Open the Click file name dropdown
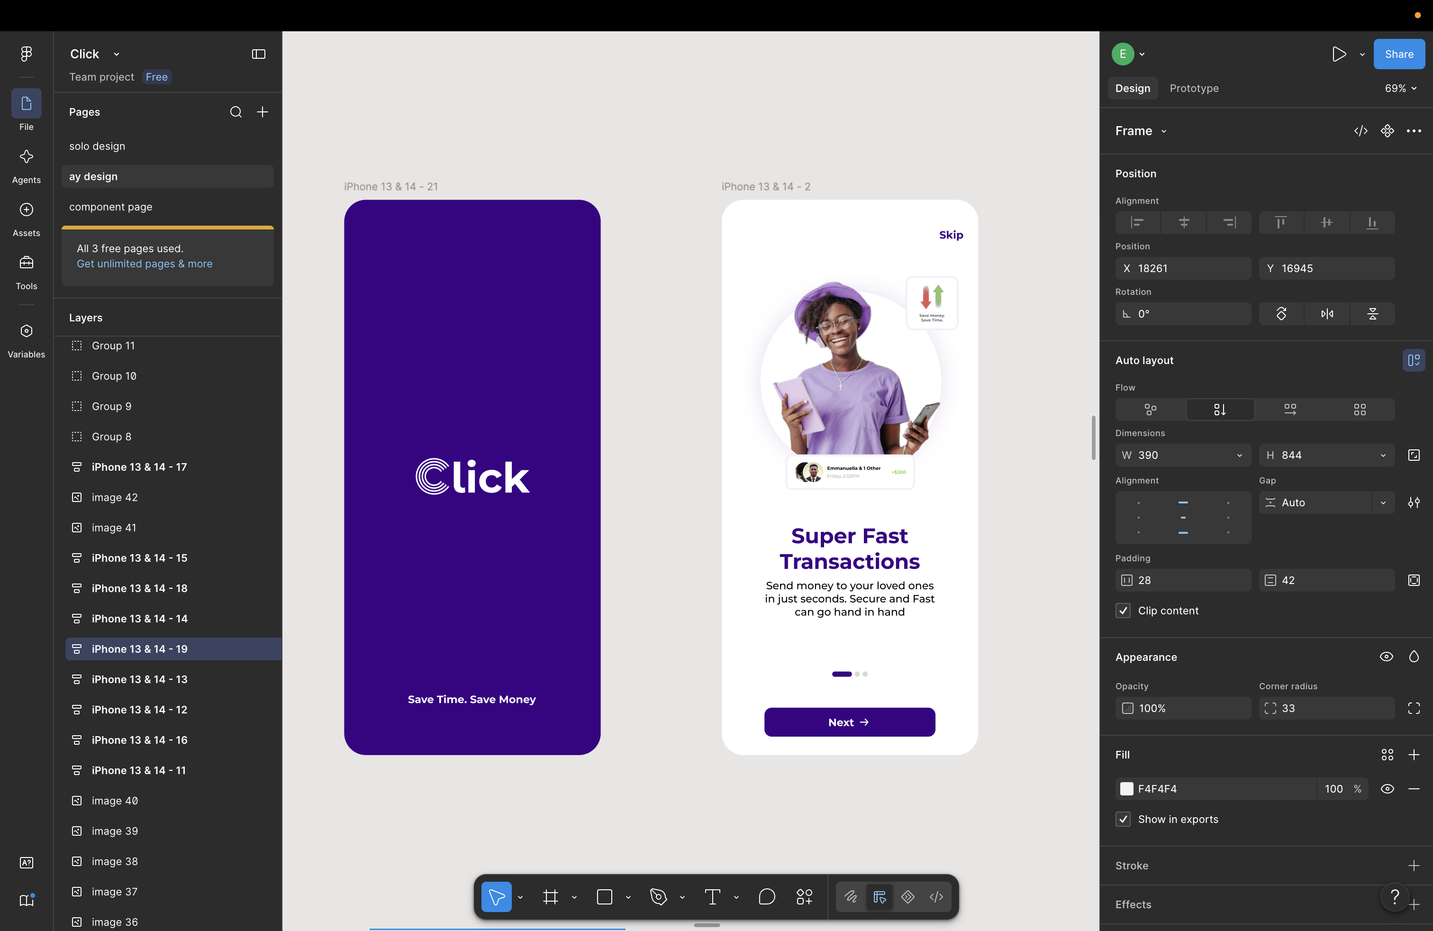 coord(116,54)
